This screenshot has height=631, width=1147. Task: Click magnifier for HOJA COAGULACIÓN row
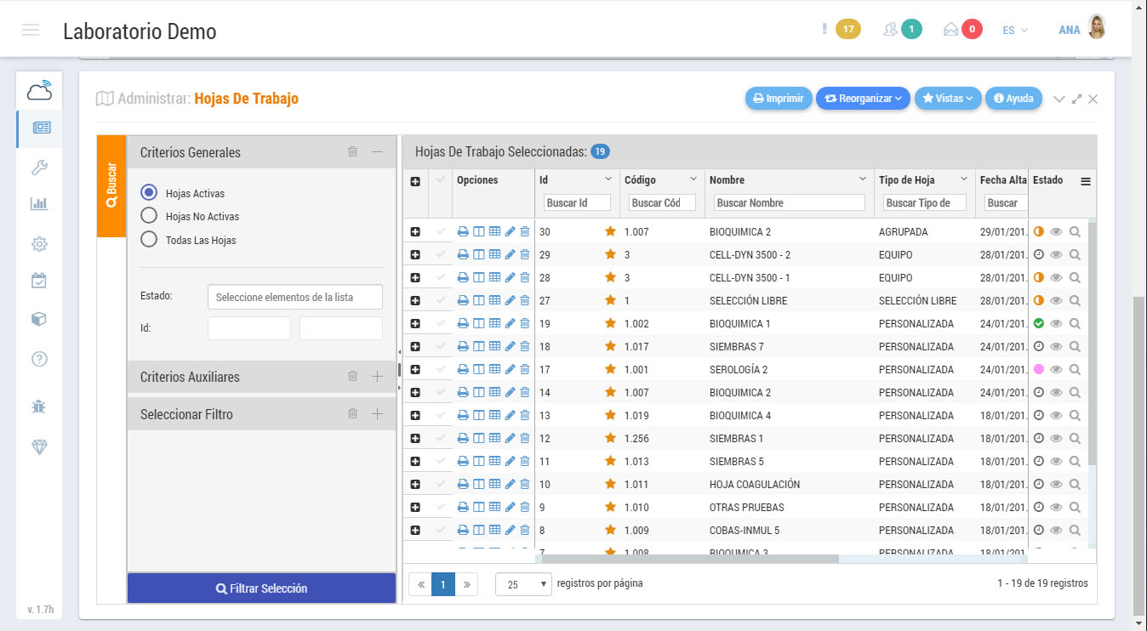[1075, 484]
